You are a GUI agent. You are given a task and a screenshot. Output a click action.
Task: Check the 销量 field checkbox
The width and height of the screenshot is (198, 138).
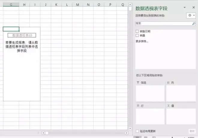click(137, 35)
